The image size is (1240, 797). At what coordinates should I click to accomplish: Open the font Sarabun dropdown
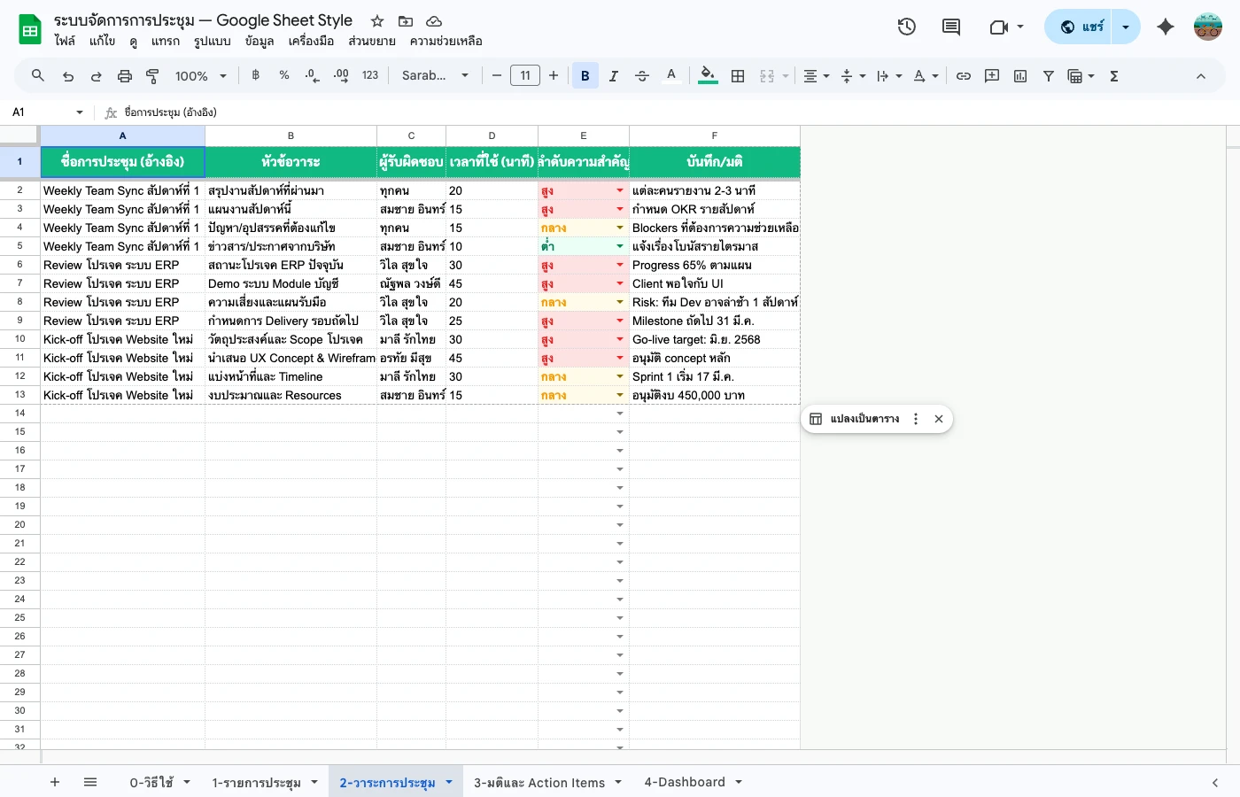[x=434, y=75]
